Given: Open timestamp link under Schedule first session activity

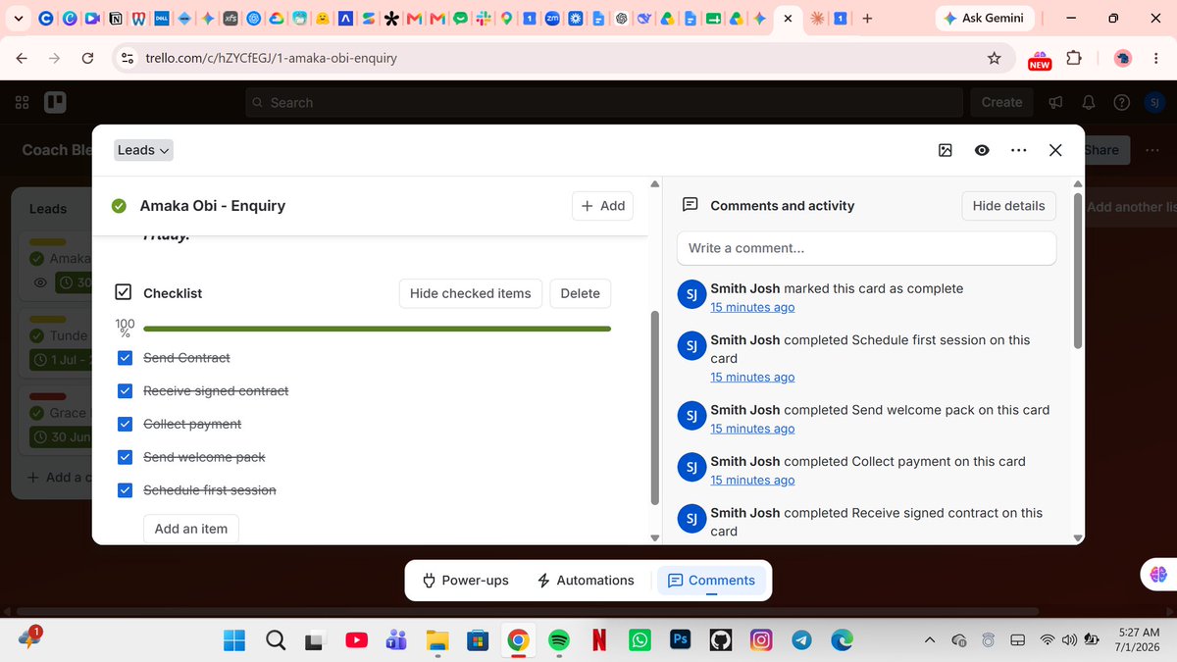Looking at the screenshot, I should 752,377.
